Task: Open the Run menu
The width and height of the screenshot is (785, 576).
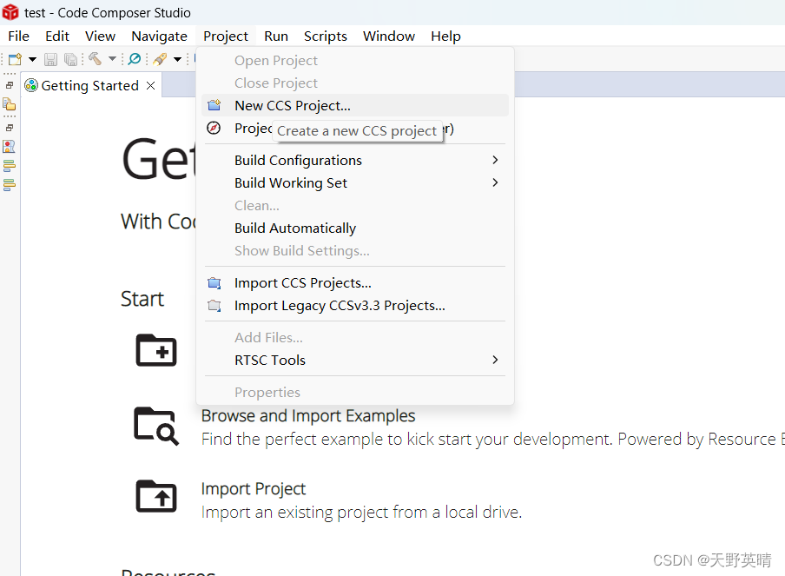Action: coord(276,36)
